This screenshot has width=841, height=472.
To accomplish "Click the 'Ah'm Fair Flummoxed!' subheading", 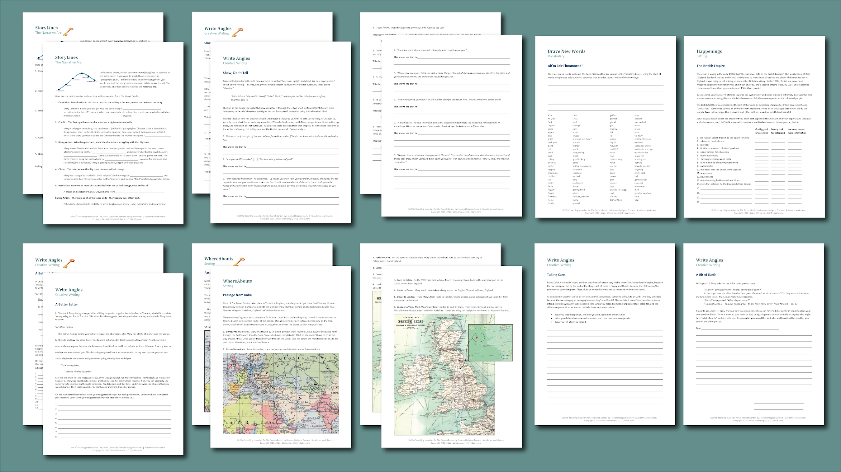I will (565, 66).
